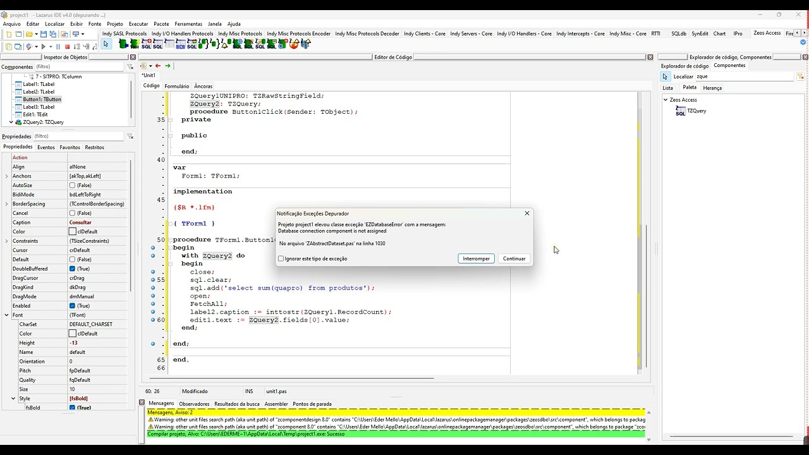The height and width of the screenshot is (455, 809).
Task: Click the Interromper button
Action: pyautogui.click(x=476, y=258)
